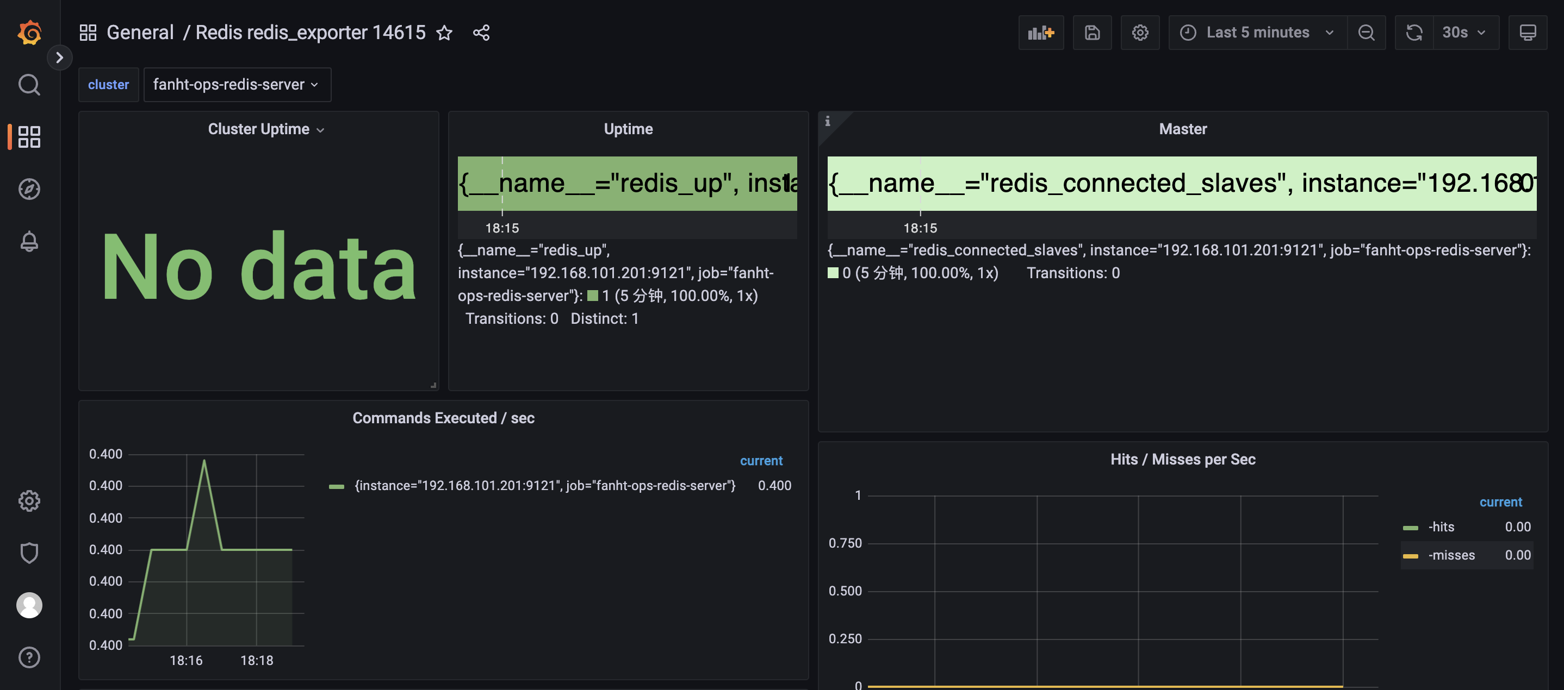Image resolution: width=1564 pixels, height=690 pixels.
Task: Click the resize handle of Cluster Uptime panel
Action: [433, 386]
